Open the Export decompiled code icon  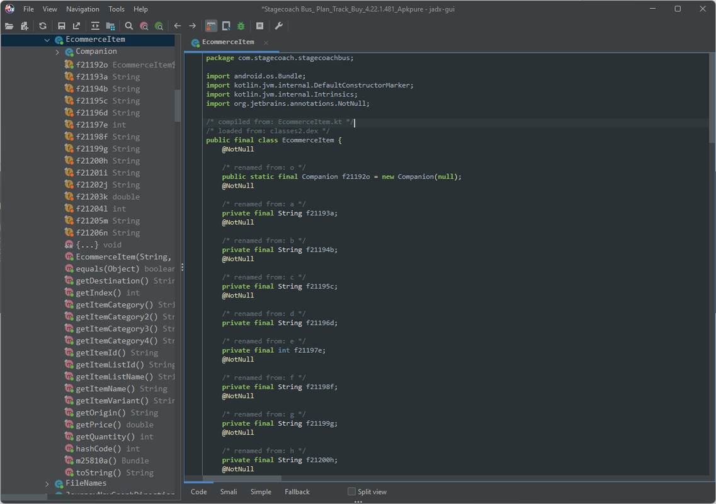point(77,25)
